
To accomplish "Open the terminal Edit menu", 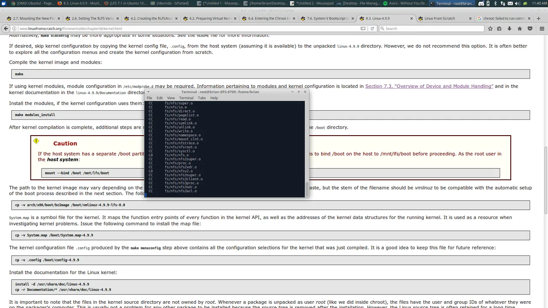I will tap(160, 98).
